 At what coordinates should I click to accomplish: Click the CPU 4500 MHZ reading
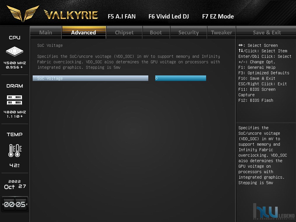[x=15, y=63]
